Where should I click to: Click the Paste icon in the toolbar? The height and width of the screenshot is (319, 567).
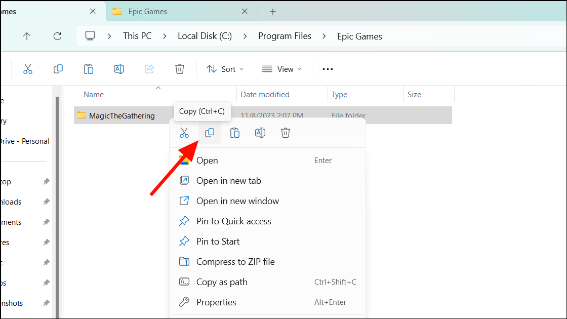pos(89,69)
